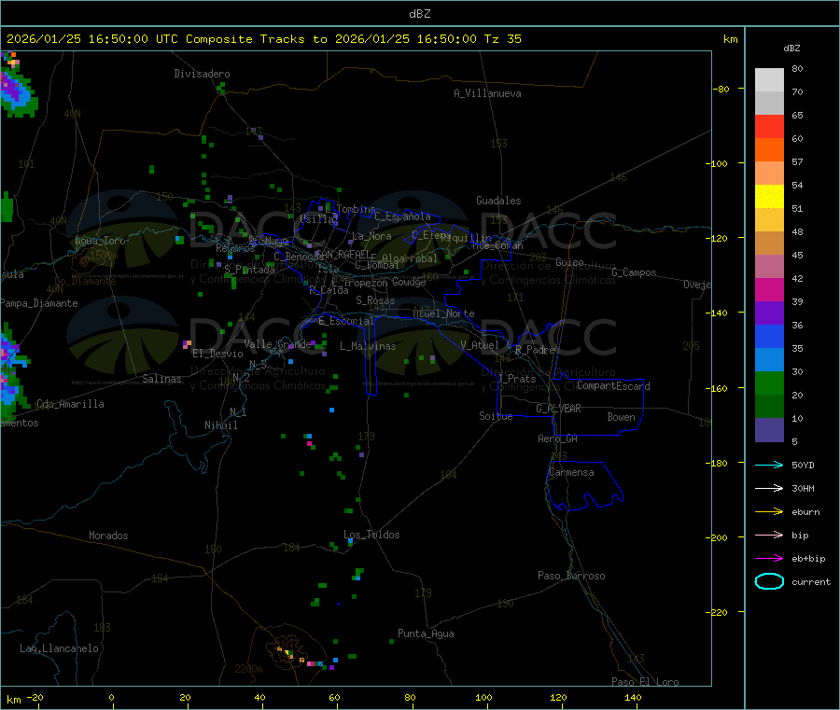The width and height of the screenshot is (840, 710).
Task: Select the green 20 dBZ color swatch
Action: (x=769, y=383)
